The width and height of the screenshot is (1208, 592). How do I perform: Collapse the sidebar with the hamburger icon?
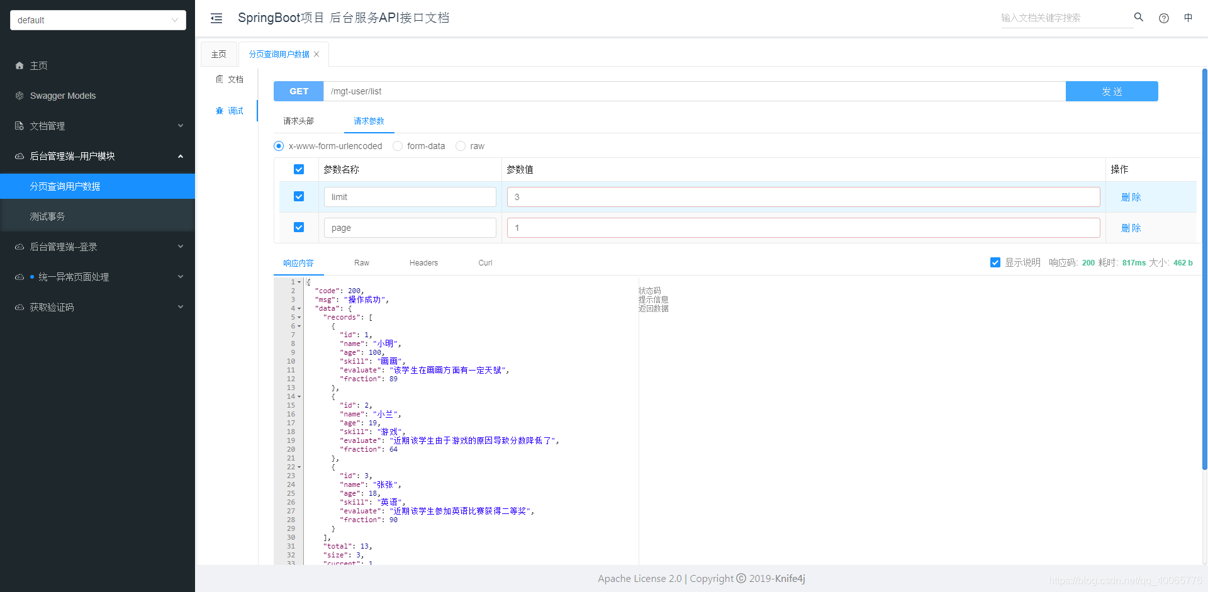[216, 18]
